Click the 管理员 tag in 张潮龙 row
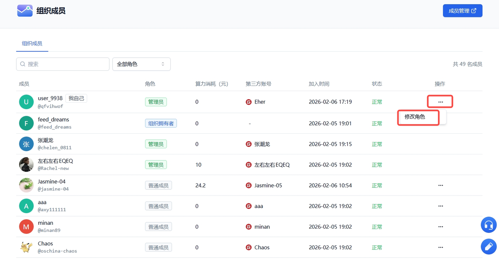This screenshot has height=259, width=499. [x=156, y=144]
